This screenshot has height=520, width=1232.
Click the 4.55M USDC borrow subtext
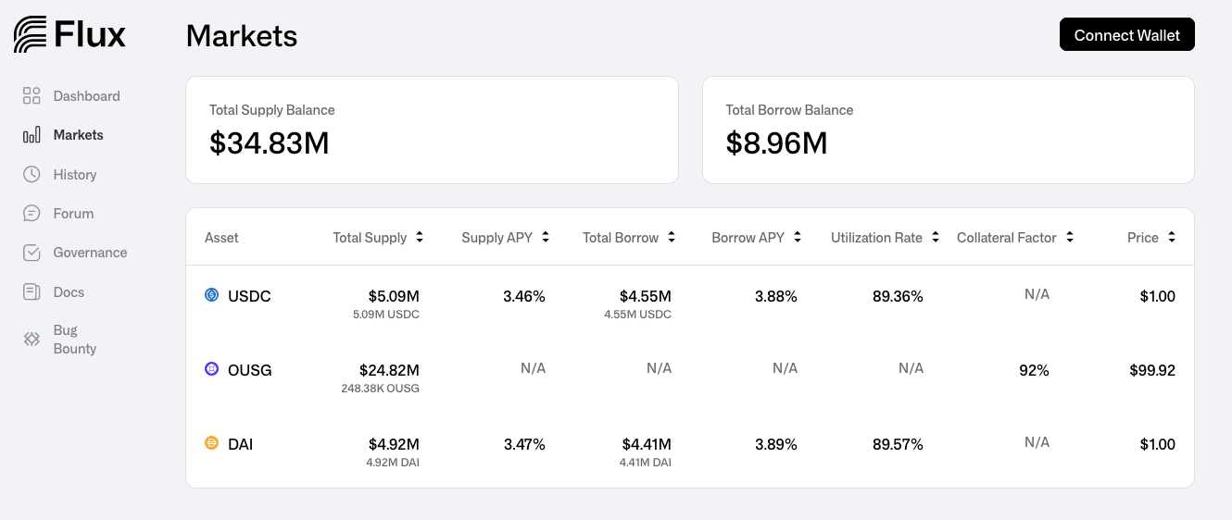[637, 315]
